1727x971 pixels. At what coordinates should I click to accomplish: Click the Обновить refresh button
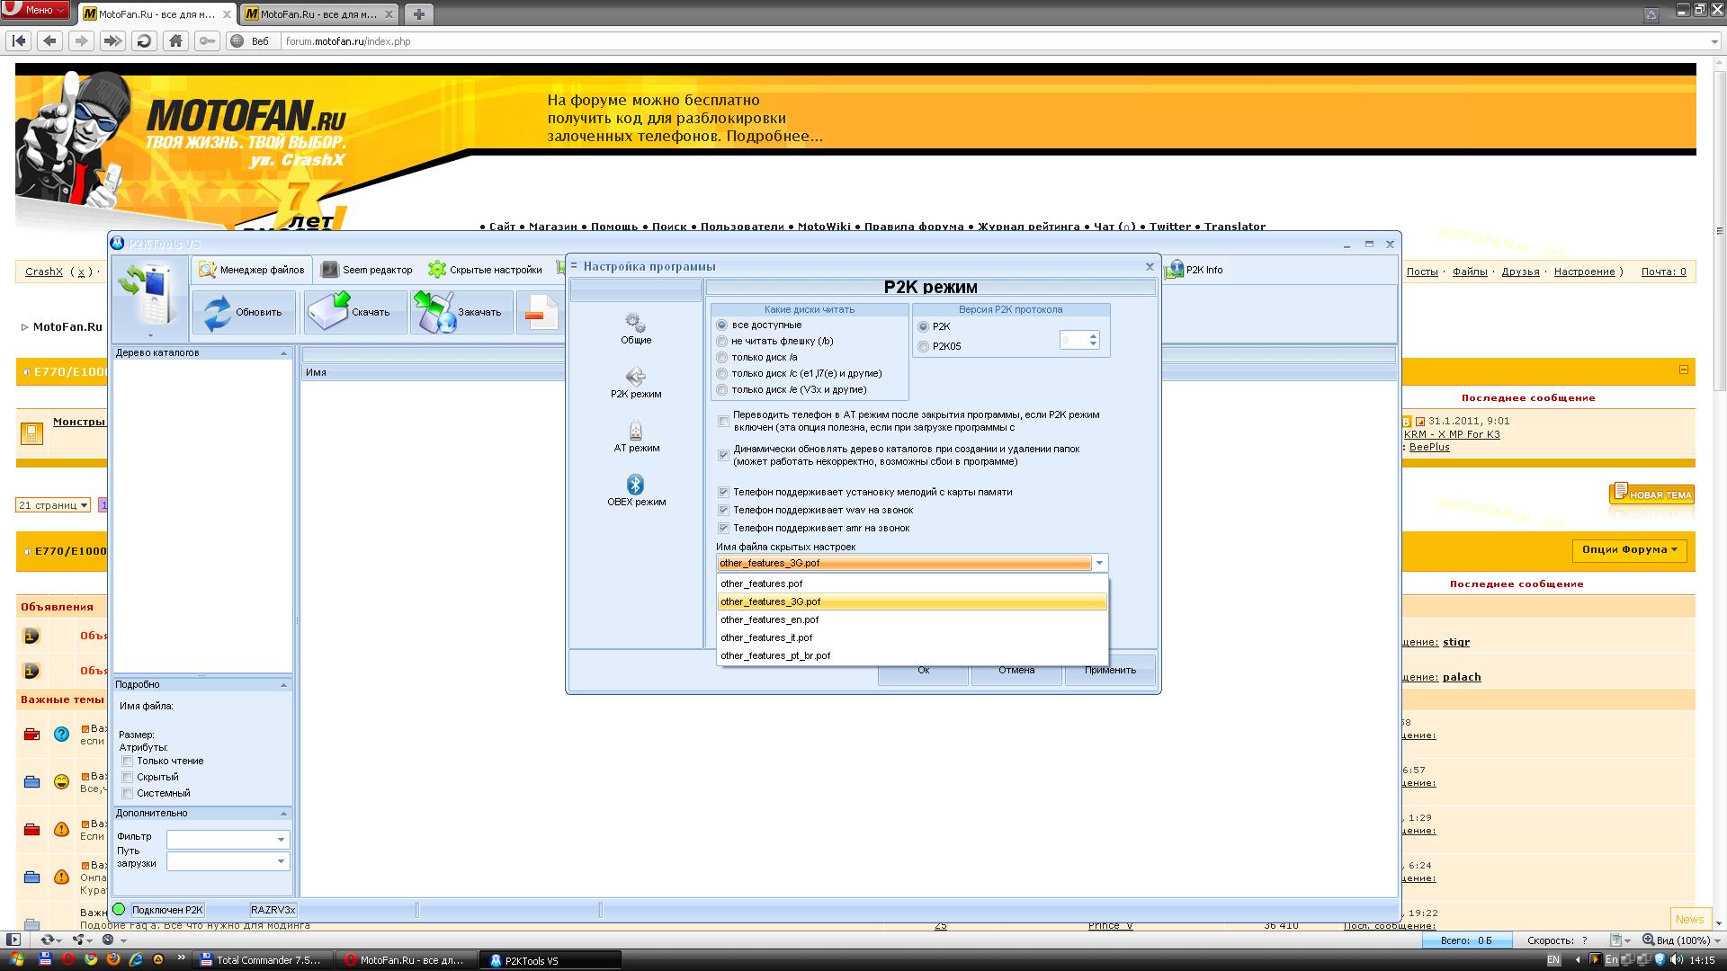pos(244,312)
